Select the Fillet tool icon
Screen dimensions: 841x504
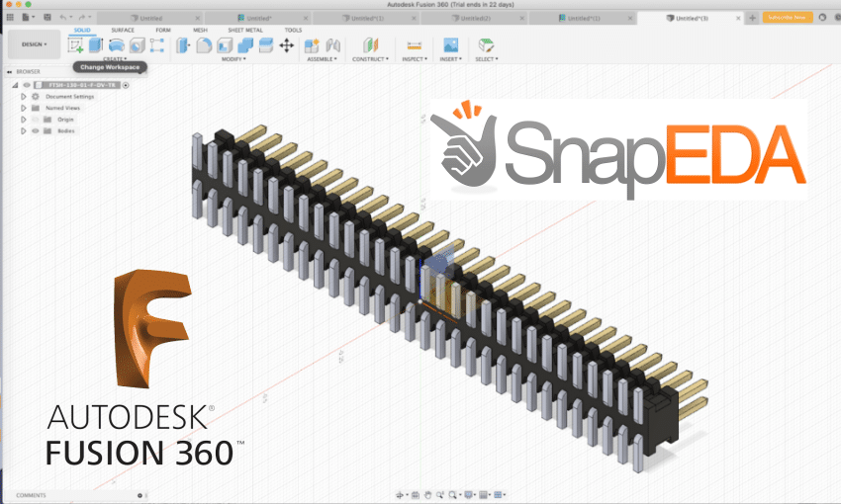tap(203, 45)
